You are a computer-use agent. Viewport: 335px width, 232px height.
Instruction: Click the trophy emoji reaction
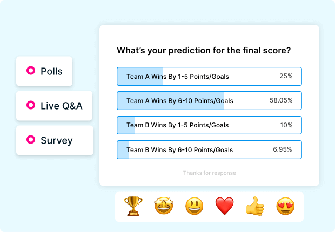[133, 206]
